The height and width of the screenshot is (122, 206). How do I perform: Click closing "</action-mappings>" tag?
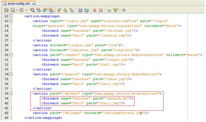[x=43, y=118]
